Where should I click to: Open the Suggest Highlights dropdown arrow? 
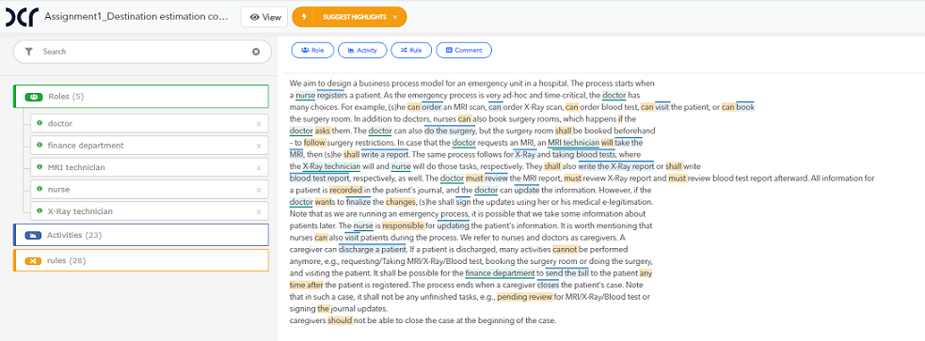(394, 17)
